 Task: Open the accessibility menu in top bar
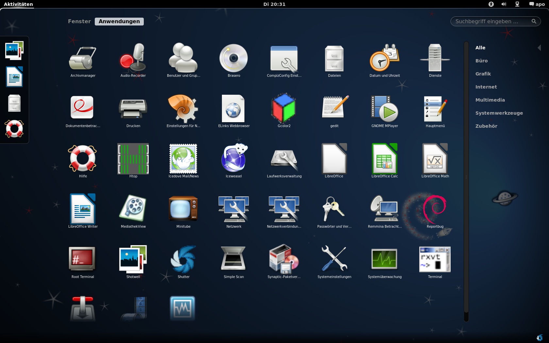coord(491,4)
